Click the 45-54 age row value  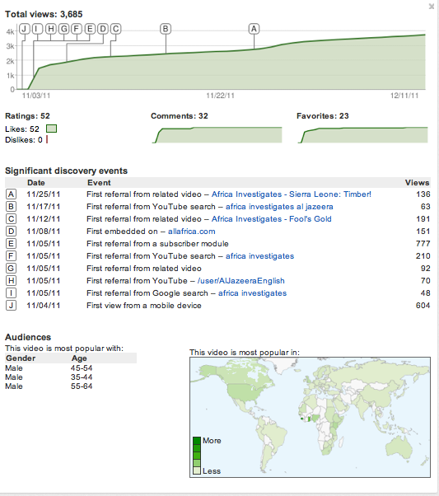click(82, 368)
